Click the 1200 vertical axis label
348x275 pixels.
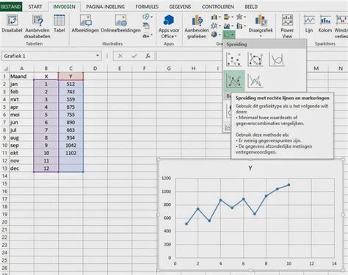166,178
